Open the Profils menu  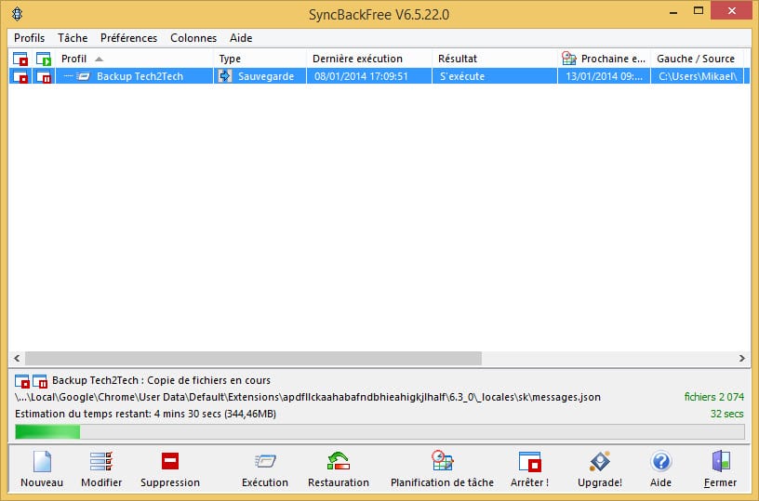tap(29, 38)
